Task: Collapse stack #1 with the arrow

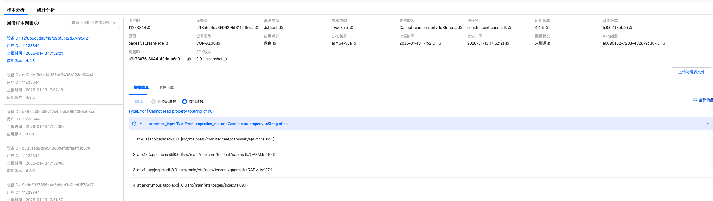Action: tap(708, 124)
